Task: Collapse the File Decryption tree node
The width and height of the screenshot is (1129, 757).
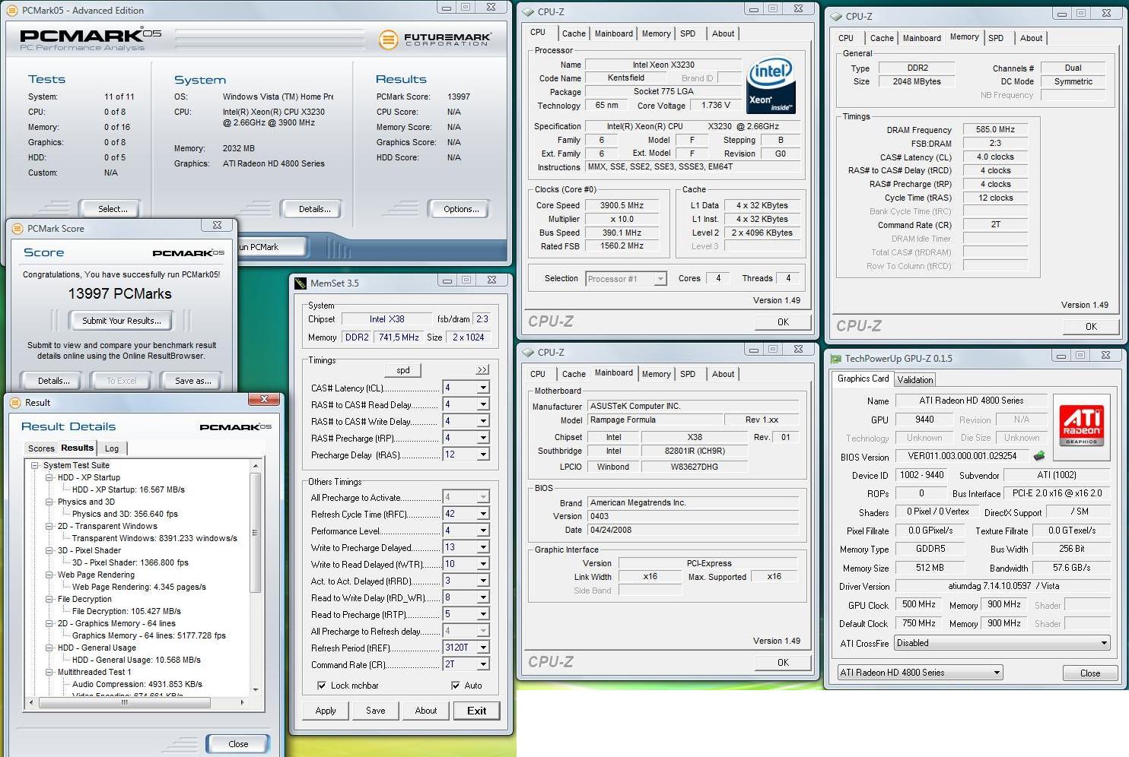Action: tap(49, 599)
